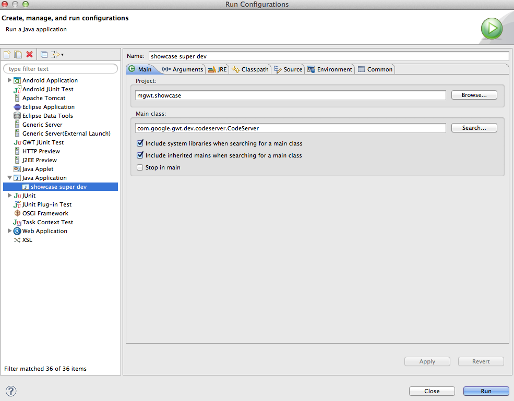The height and width of the screenshot is (401, 514).
Task: Click the Project field mgwt.showcase
Action: [291, 95]
